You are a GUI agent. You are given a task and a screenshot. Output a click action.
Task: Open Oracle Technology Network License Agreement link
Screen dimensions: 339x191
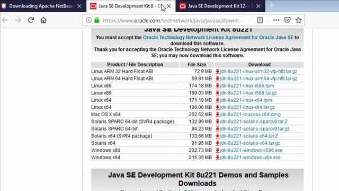[x=218, y=38]
